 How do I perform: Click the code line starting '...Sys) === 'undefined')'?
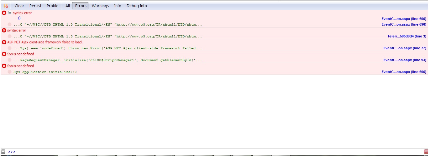108,48
